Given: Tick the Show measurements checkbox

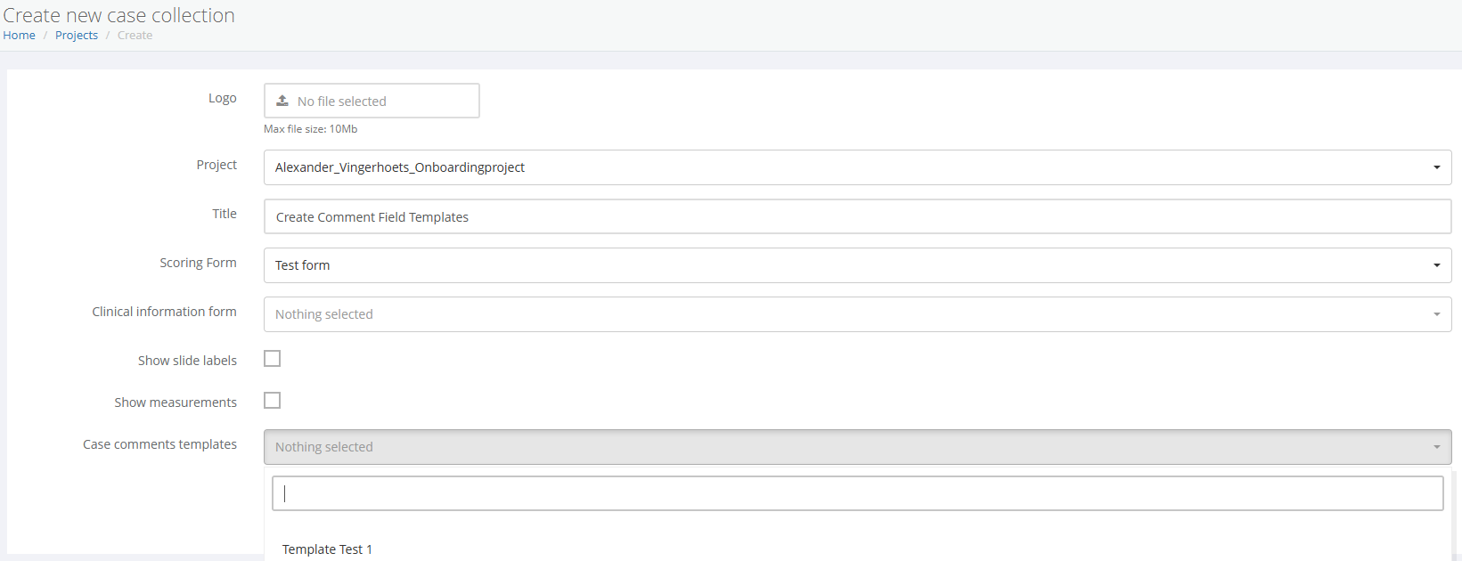Looking at the screenshot, I should pyautogui.click(x=273, y=401).
